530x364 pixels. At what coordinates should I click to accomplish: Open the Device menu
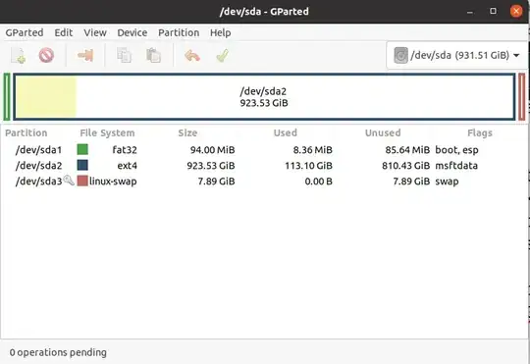pos(132,32)
